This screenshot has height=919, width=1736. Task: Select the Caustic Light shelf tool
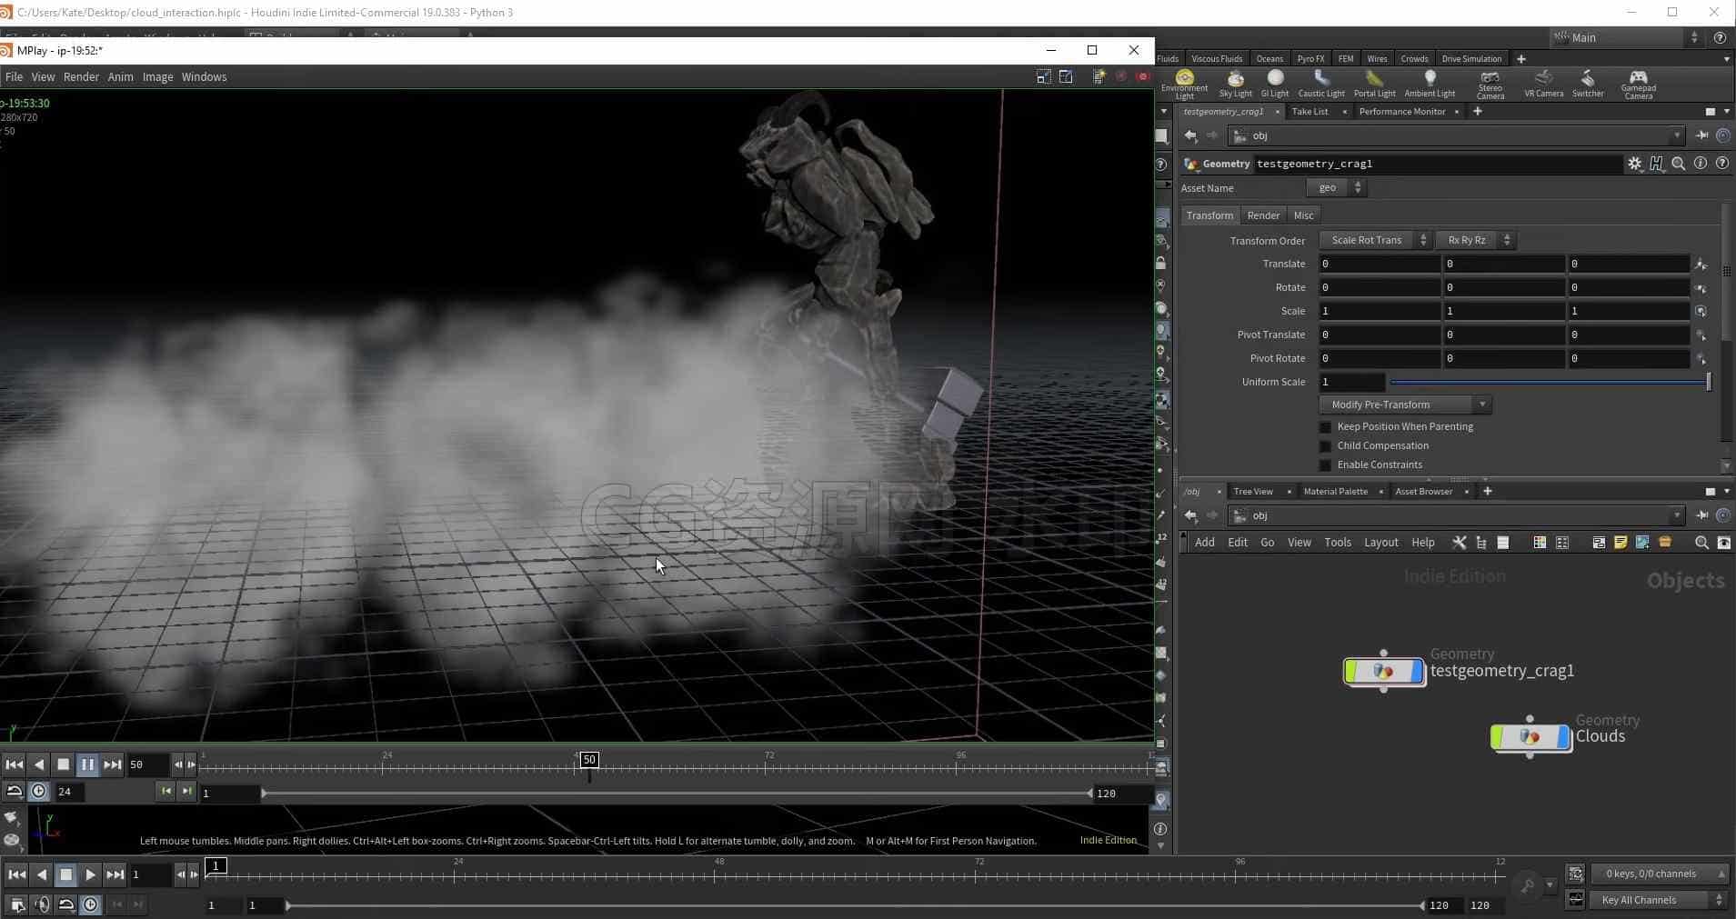coord(1321,84)
